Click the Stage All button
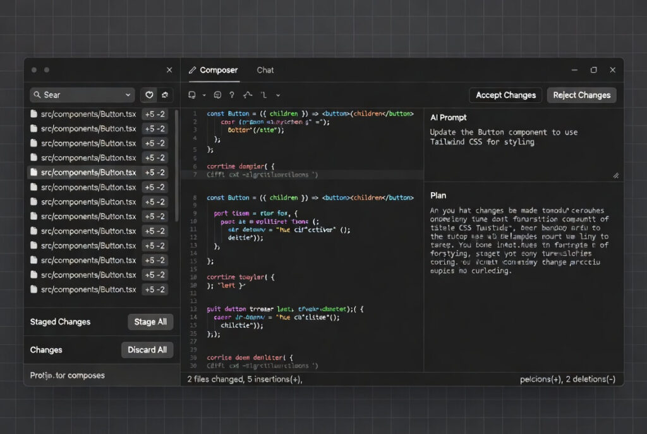Screen dimensions: 647x434 point(150,322)
